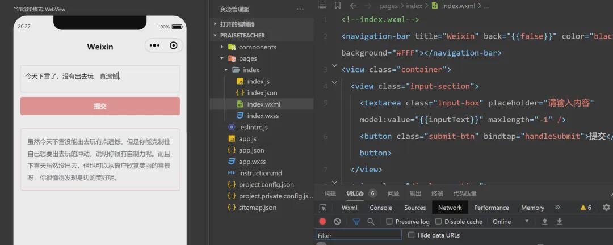Toggle the network filter funnel icon
This screenshot has height=245, width=613.
point(356,222)
